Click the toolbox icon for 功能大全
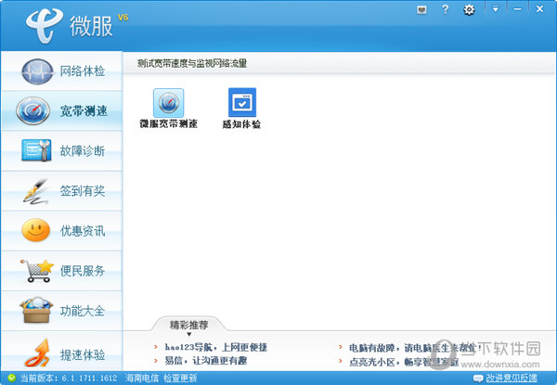This screenshot has width=557, height=385. 36,310
